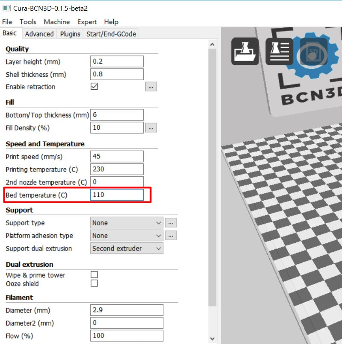Open Platform adhesion extra settings button

(171, 236)
